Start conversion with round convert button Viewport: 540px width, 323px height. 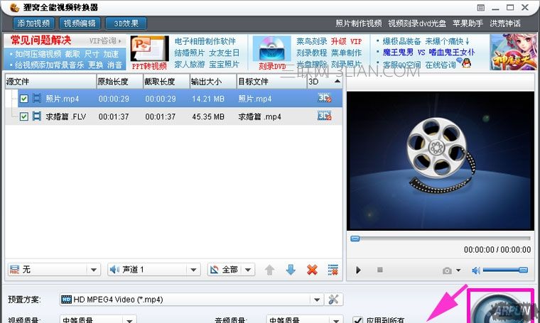pos(501,307)
